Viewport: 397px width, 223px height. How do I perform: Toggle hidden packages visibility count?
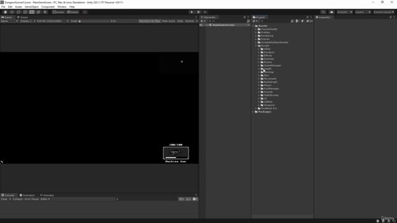point(309,21)
